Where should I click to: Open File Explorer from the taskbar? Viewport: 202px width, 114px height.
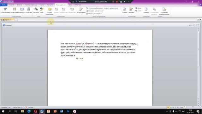(22, 111)
